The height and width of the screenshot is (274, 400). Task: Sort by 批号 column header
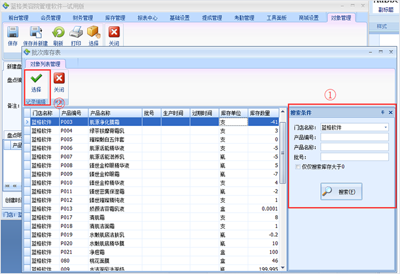[x=152, y=113]
